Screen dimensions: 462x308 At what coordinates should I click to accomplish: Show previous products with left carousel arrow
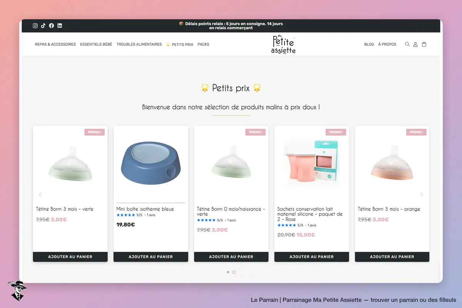pyautogui.click(x=40, y=194)
